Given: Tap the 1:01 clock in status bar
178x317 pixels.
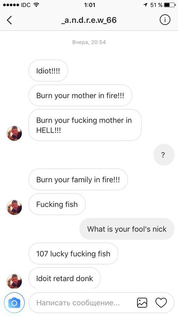Looking at the screenshot, I should 89,5.
